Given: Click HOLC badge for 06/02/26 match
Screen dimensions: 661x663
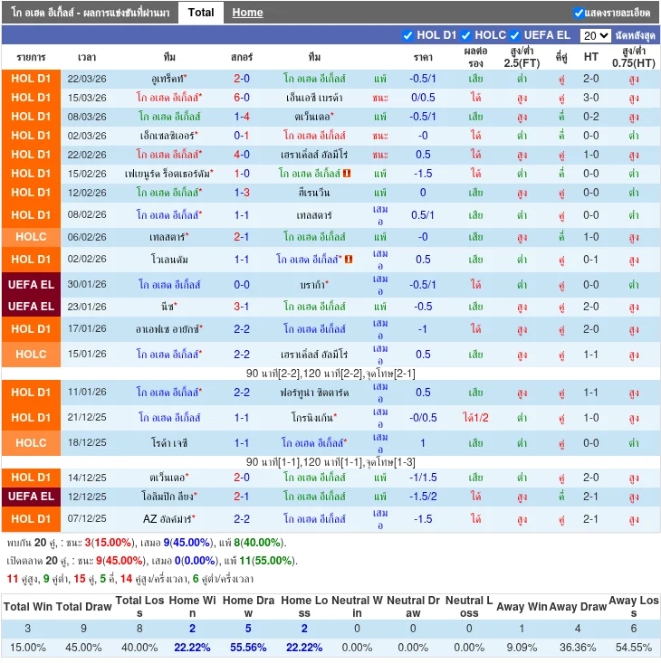Looking at the screenshot, I should (x=31, y=237).
